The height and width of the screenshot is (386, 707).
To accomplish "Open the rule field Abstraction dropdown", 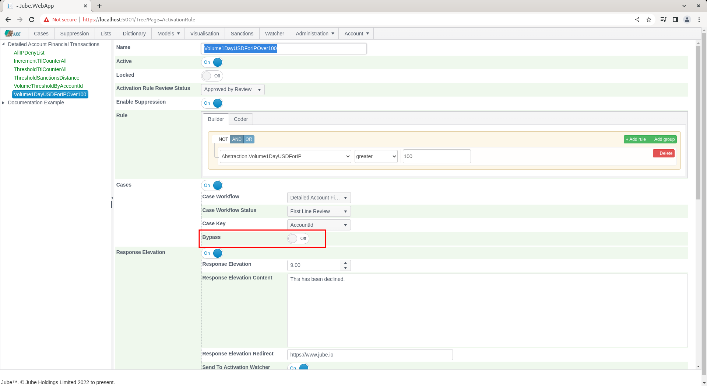I will click(285, 156).
